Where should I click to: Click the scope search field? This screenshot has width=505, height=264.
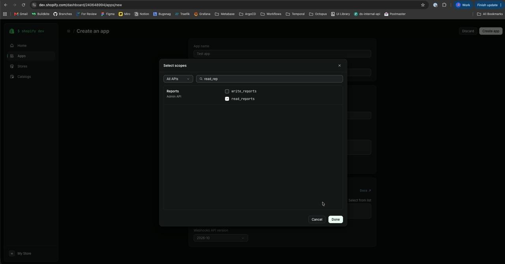click(x=269, y=79)
